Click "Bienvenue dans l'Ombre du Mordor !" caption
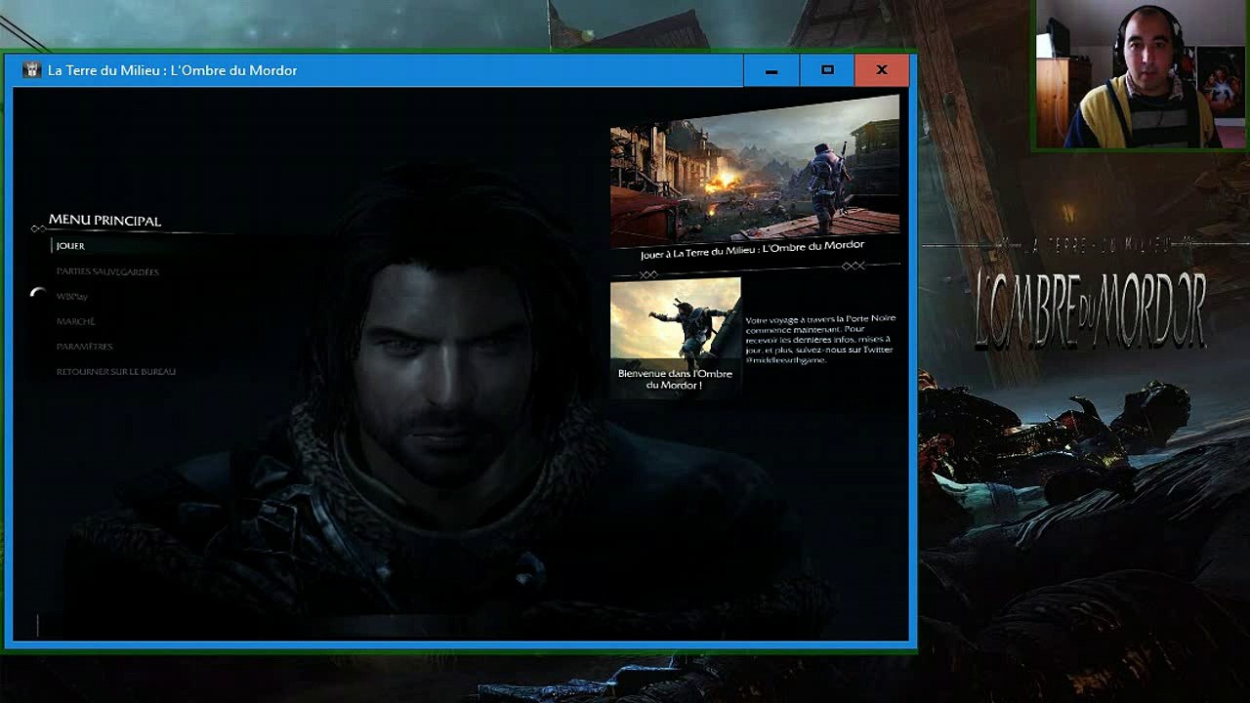Image resolution: width=1250 pixels, height=703 pixels. coord(676,380)
